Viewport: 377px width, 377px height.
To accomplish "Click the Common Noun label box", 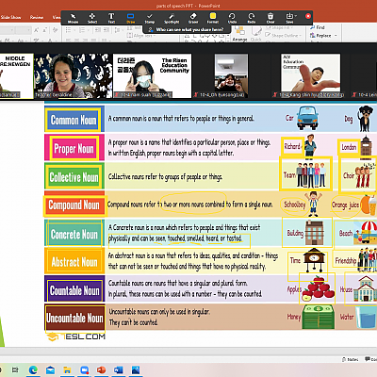I will (74, 120).
